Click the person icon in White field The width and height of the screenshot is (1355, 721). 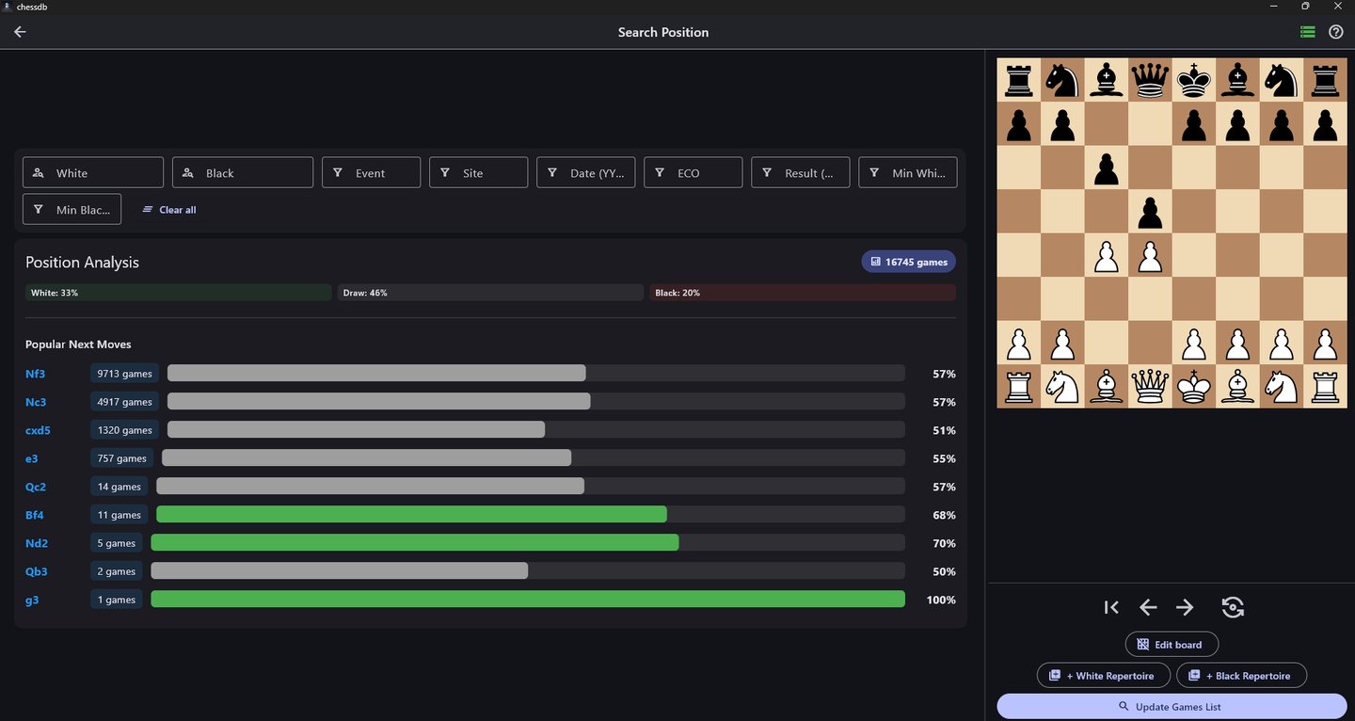click(x=39, y=173)
